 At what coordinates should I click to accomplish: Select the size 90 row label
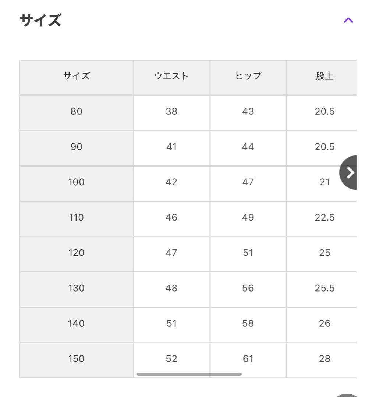tap(76, 147)
